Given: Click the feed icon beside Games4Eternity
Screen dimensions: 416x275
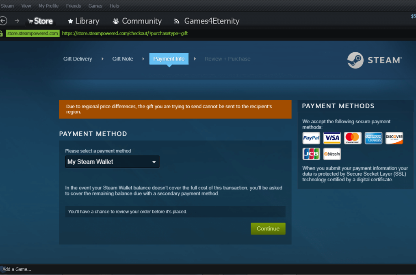Looking at the screenshot, I should click(x=177, y=21).
